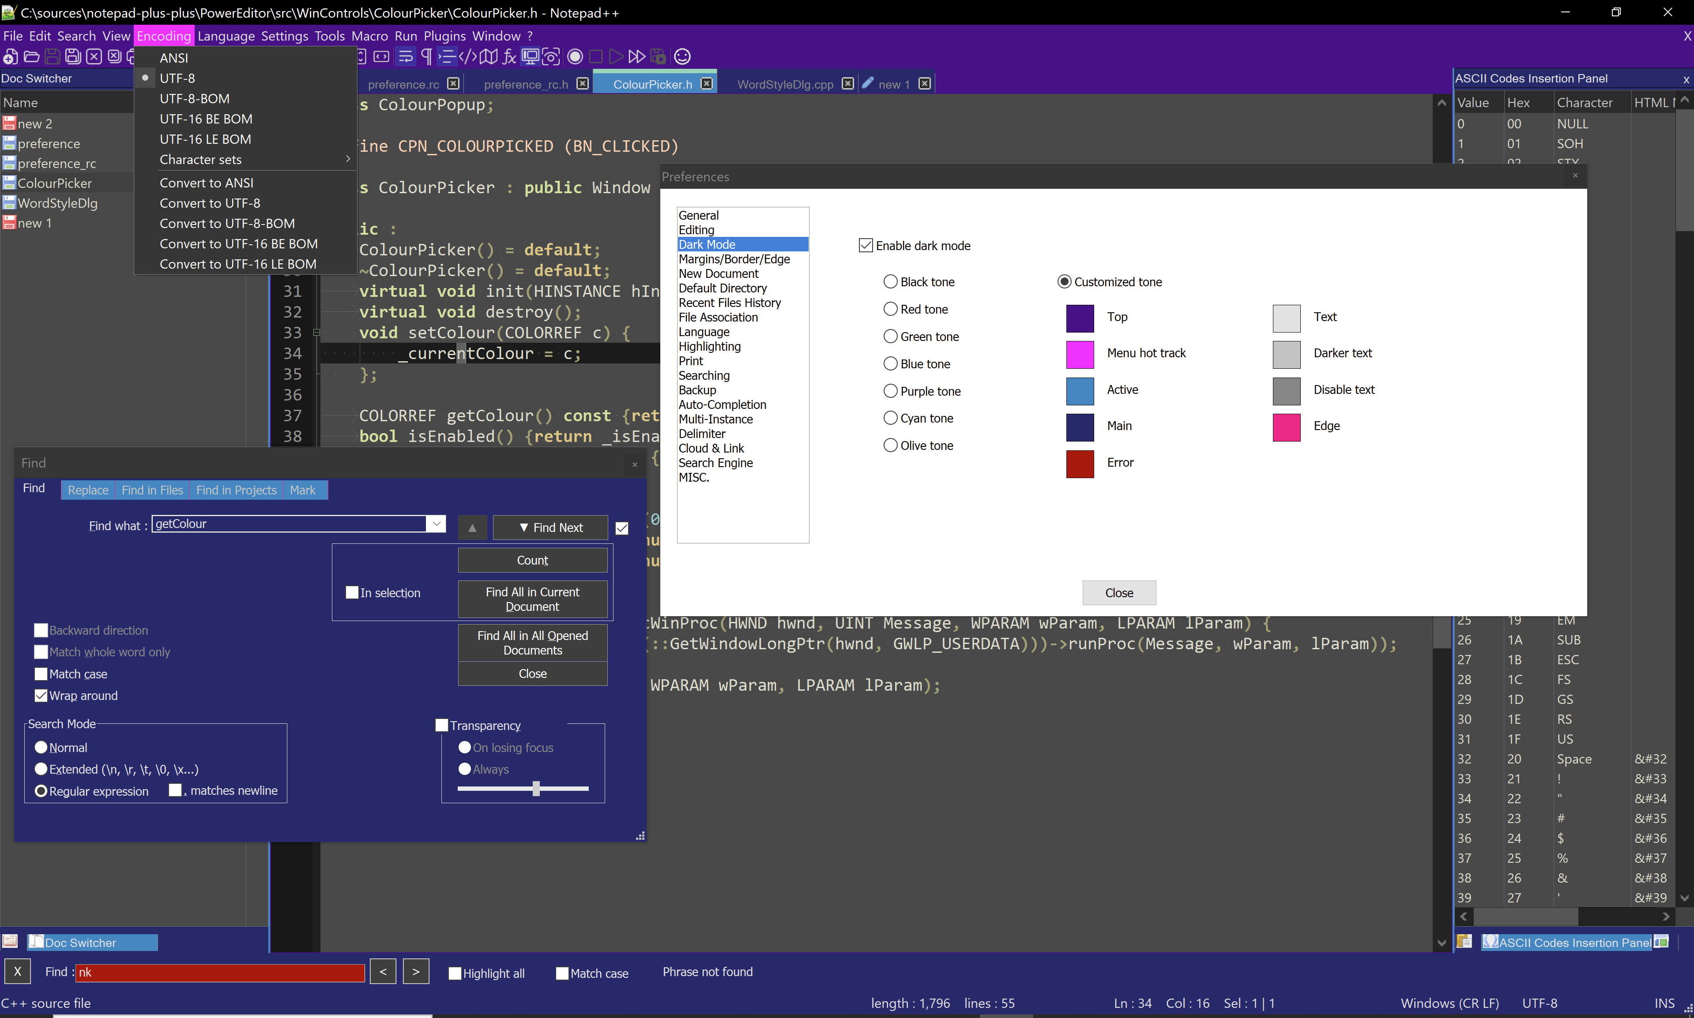This screenshot has width=1694, height=1018.
Task: Start macro recording with the record icon
Action: [575, 56]
